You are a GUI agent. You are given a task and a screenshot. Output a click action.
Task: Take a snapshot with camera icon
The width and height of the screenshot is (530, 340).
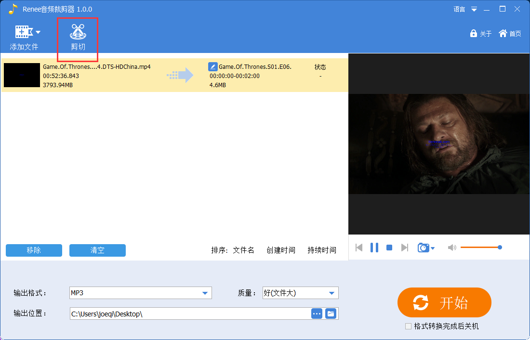[423, 248]
